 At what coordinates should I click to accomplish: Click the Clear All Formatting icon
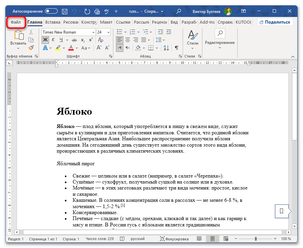(100, 39)
